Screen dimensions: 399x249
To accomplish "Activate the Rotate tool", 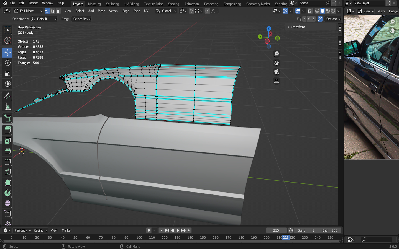I will point(7,63).
